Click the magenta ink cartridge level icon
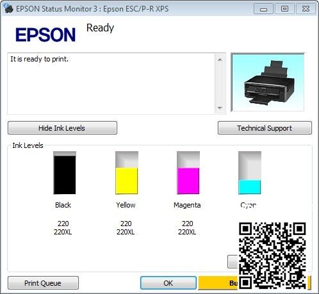 (x=188, y=173)
